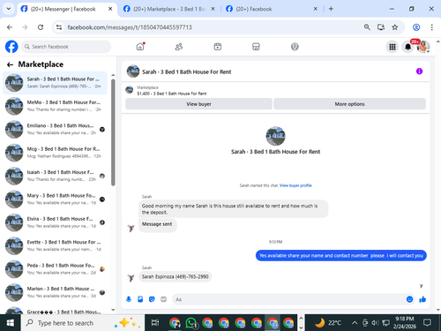Open Marlon chat in Marketplace list

55,292
